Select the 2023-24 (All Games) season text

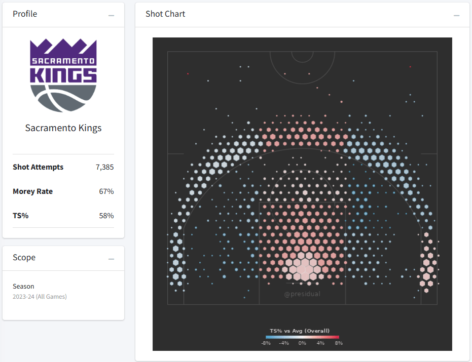(x=40, y=297)
